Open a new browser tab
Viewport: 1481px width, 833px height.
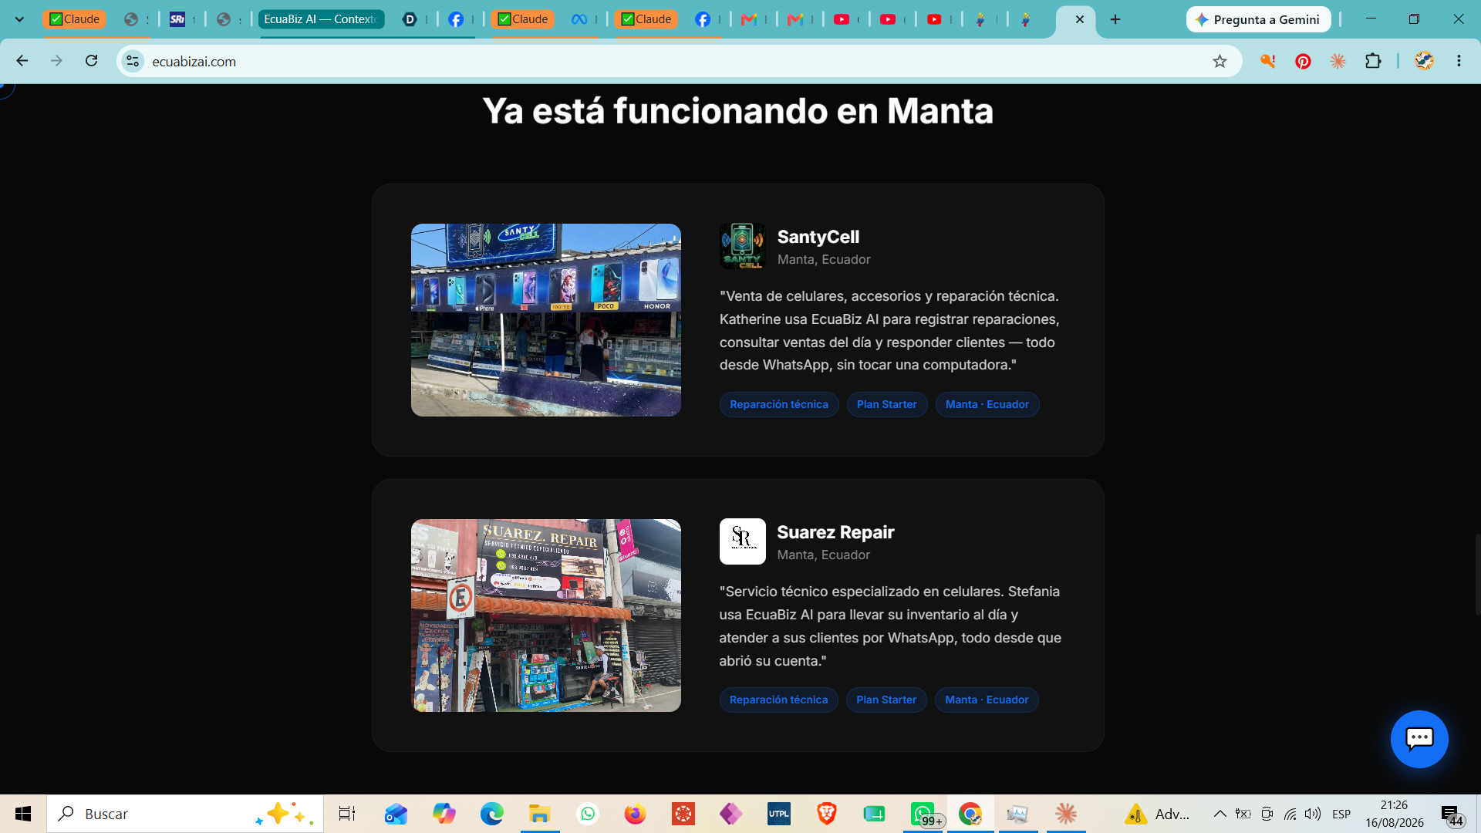tap(1115, 19)
